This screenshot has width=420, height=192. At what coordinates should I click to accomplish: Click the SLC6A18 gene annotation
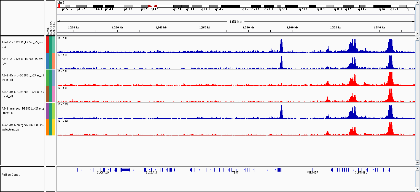(x=152, y=170)
